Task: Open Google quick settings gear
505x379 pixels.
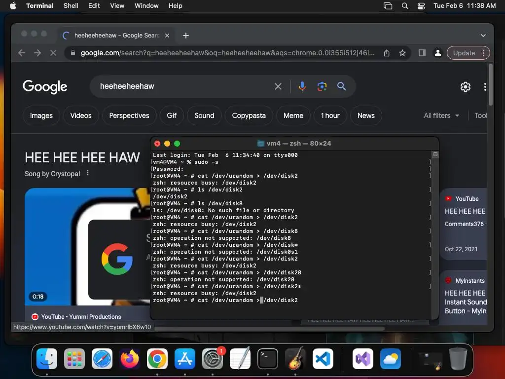Action: [466, 87]
